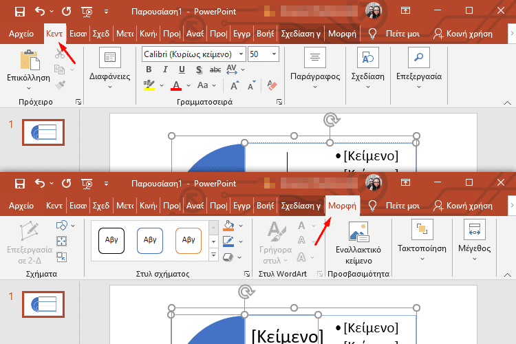
Task: Undo the last action in the top window
Action: coord(40,12)
